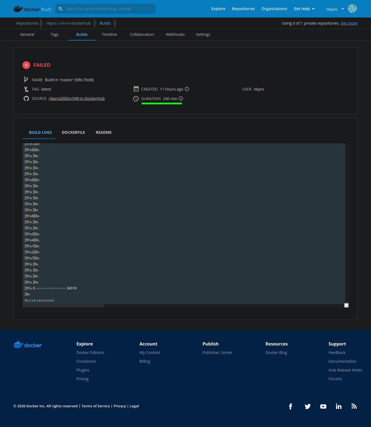
Task: Click the red failed status icon
Action: (26, 65)
